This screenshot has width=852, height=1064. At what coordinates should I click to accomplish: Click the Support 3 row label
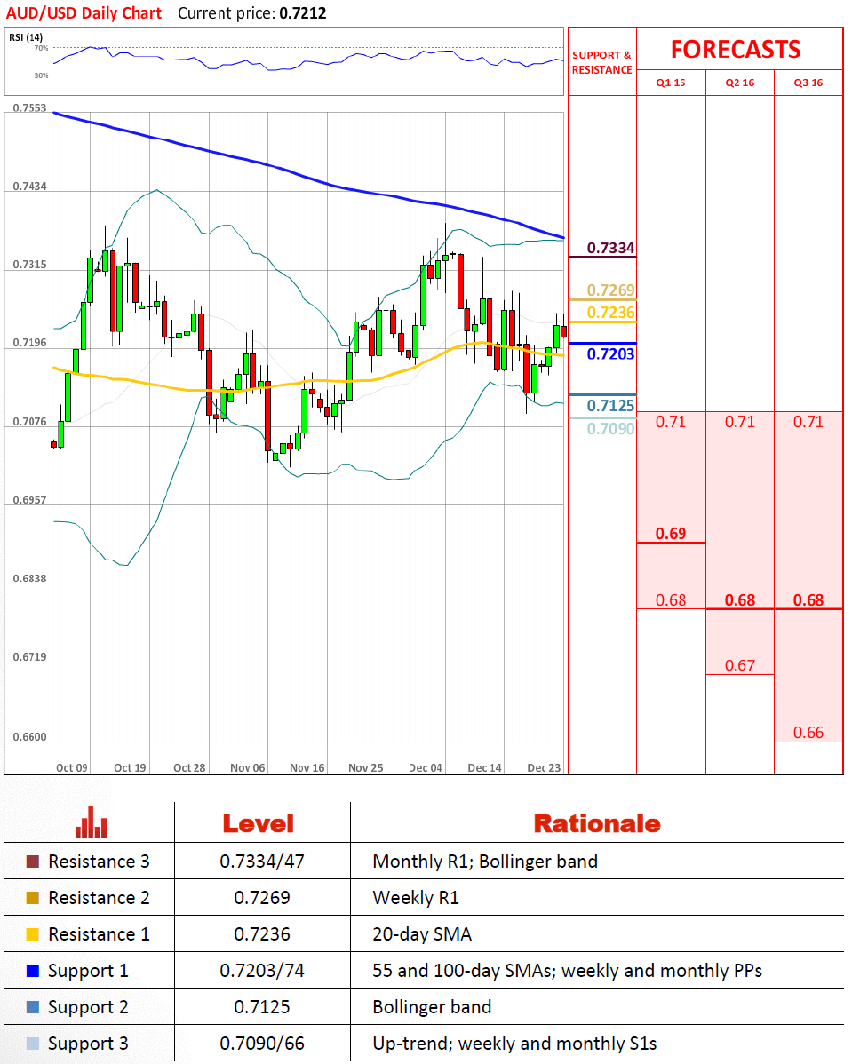(88, 1044)
